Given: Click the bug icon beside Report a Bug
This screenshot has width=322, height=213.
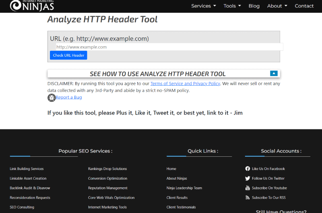Looking at the screenshot, I should [x=52, y=98].
